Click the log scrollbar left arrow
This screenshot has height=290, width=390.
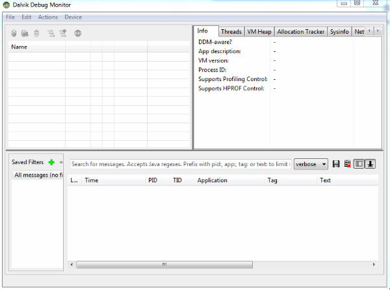tap(71, 265)
